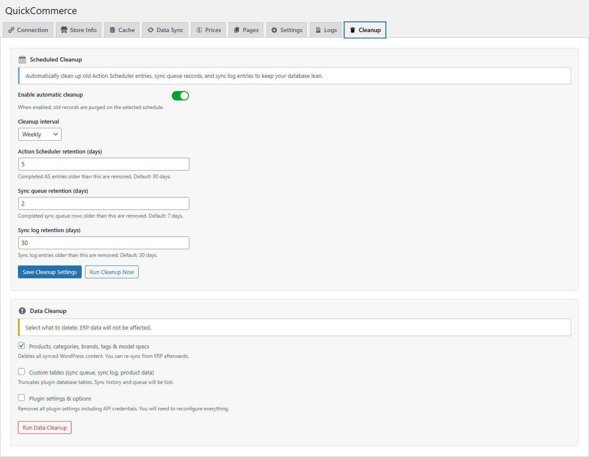Click 'Sync log entries older than' hint

(x=88, y=255)
